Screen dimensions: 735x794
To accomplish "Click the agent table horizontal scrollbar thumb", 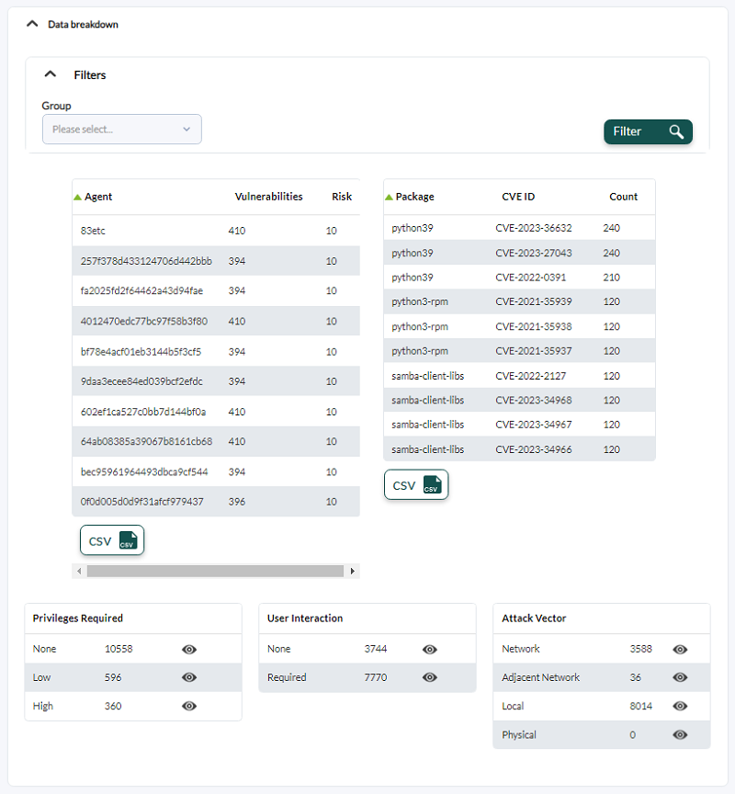I will click(215, 572).
